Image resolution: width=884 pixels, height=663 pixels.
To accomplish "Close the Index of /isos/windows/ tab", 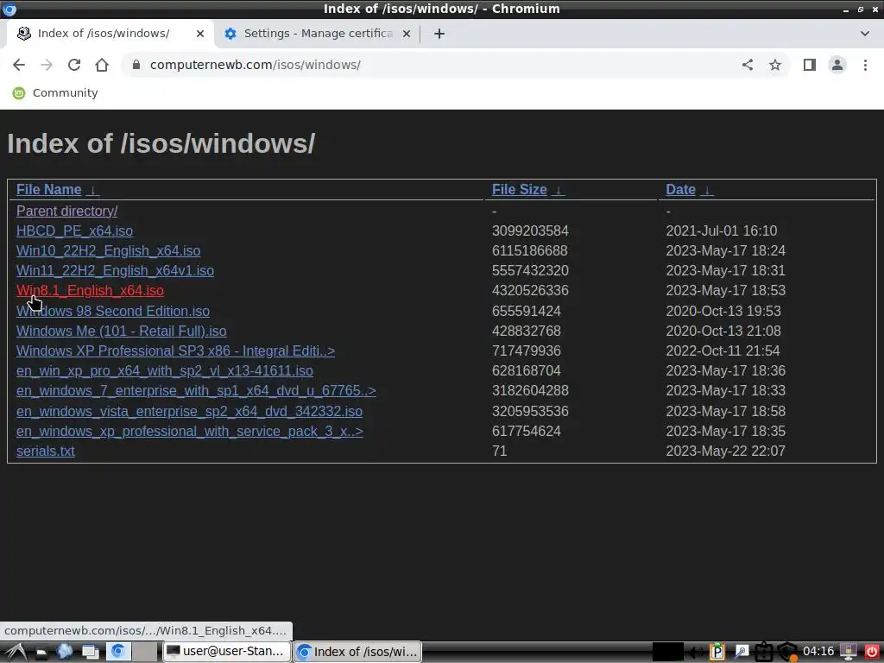I will point(200,34).
